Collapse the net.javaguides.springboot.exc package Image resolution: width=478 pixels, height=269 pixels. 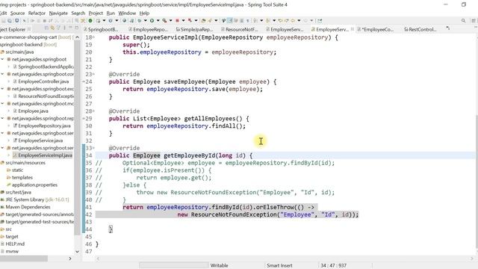point(2,89)
